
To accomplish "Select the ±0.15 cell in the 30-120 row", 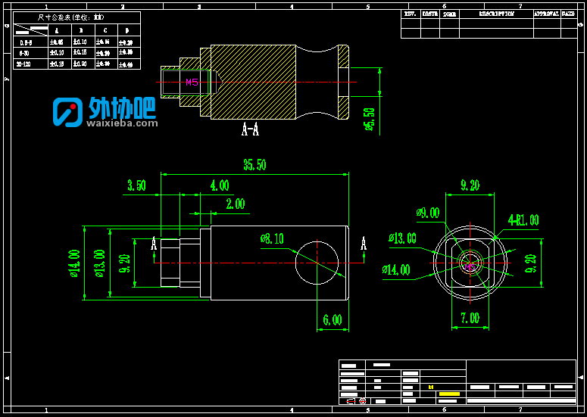I will click(x=57, y=64).
